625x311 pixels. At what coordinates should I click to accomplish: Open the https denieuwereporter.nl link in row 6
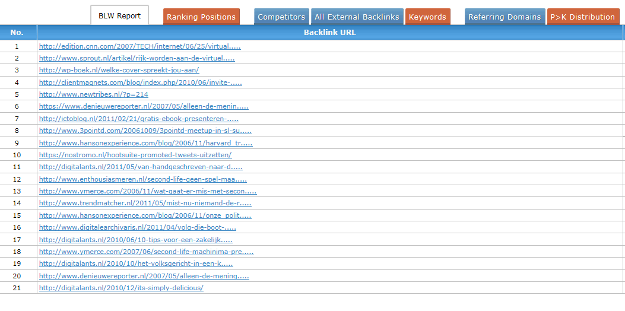click(144, 106)
